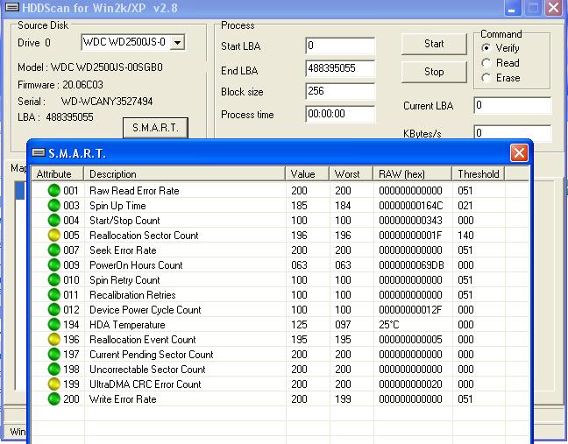
Task: Click the firmware value 20.06C03
Action: pos(82,85)
